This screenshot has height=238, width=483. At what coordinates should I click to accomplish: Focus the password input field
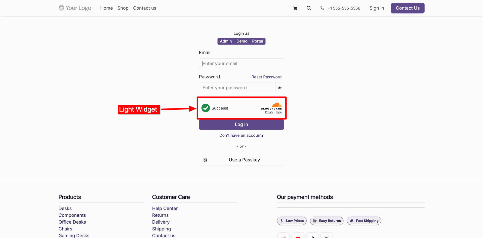click(237, 88)
